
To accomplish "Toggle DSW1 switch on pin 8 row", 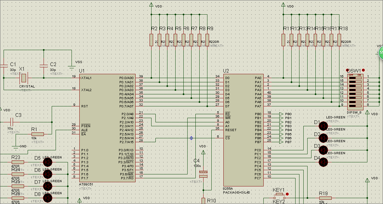I will click(x=355, y=105).
